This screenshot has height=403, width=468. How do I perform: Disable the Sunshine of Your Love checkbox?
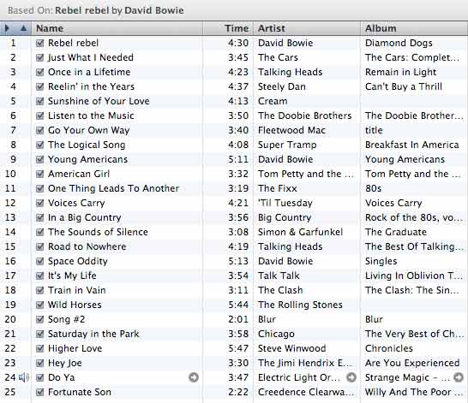pos(39,101)
